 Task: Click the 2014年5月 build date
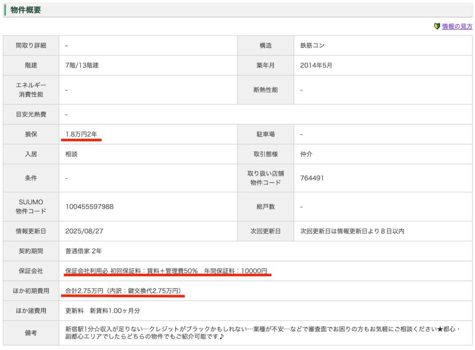tap(316, 65)
